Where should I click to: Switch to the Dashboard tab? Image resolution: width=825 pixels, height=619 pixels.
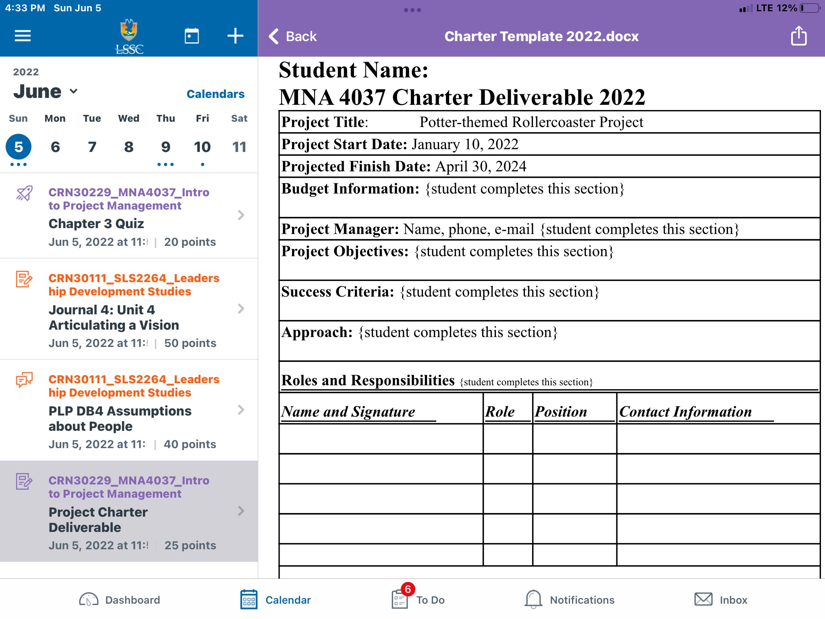pyautogui.click(x=120, y=600)
